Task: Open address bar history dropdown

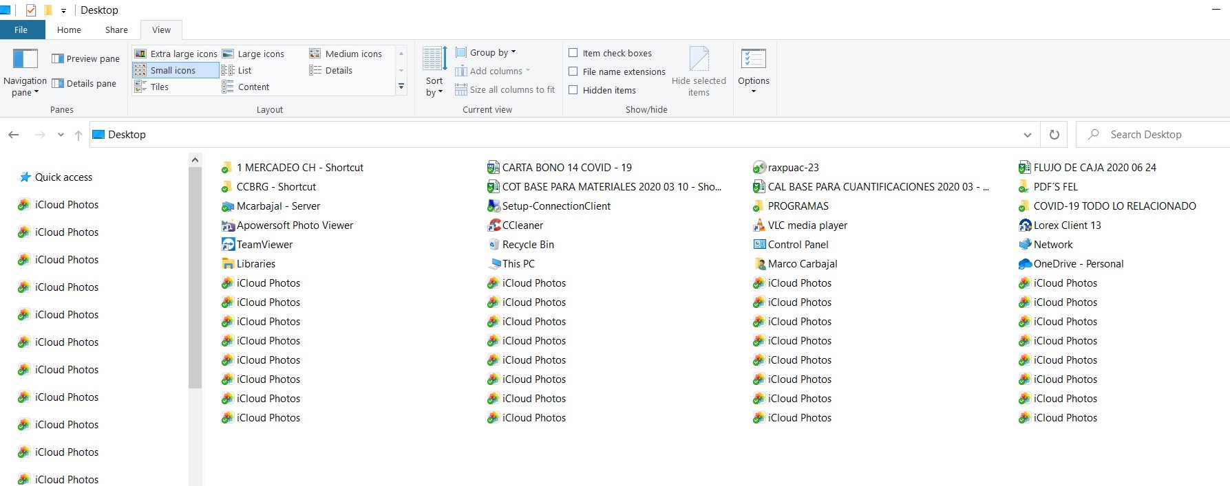Action: (x=1028, y=135)
